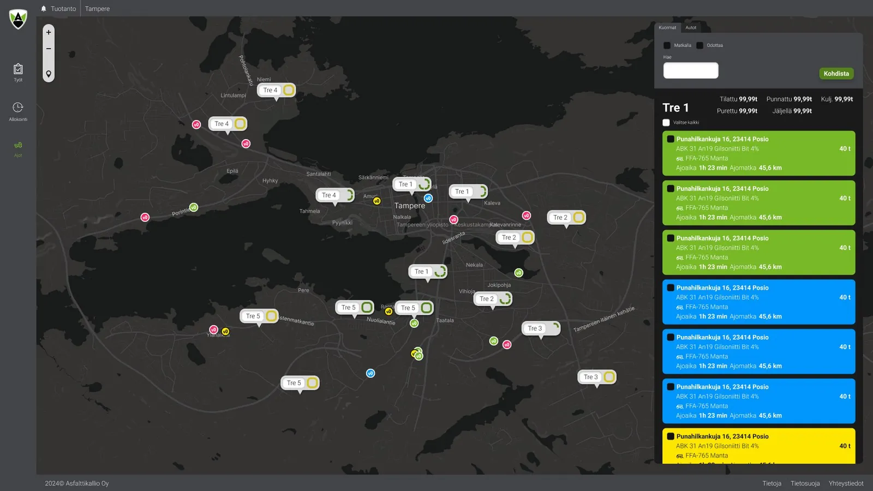Click the Tre 4 marker near Tahmela
This screenshot has width=873, height=491.
[335, 195]
